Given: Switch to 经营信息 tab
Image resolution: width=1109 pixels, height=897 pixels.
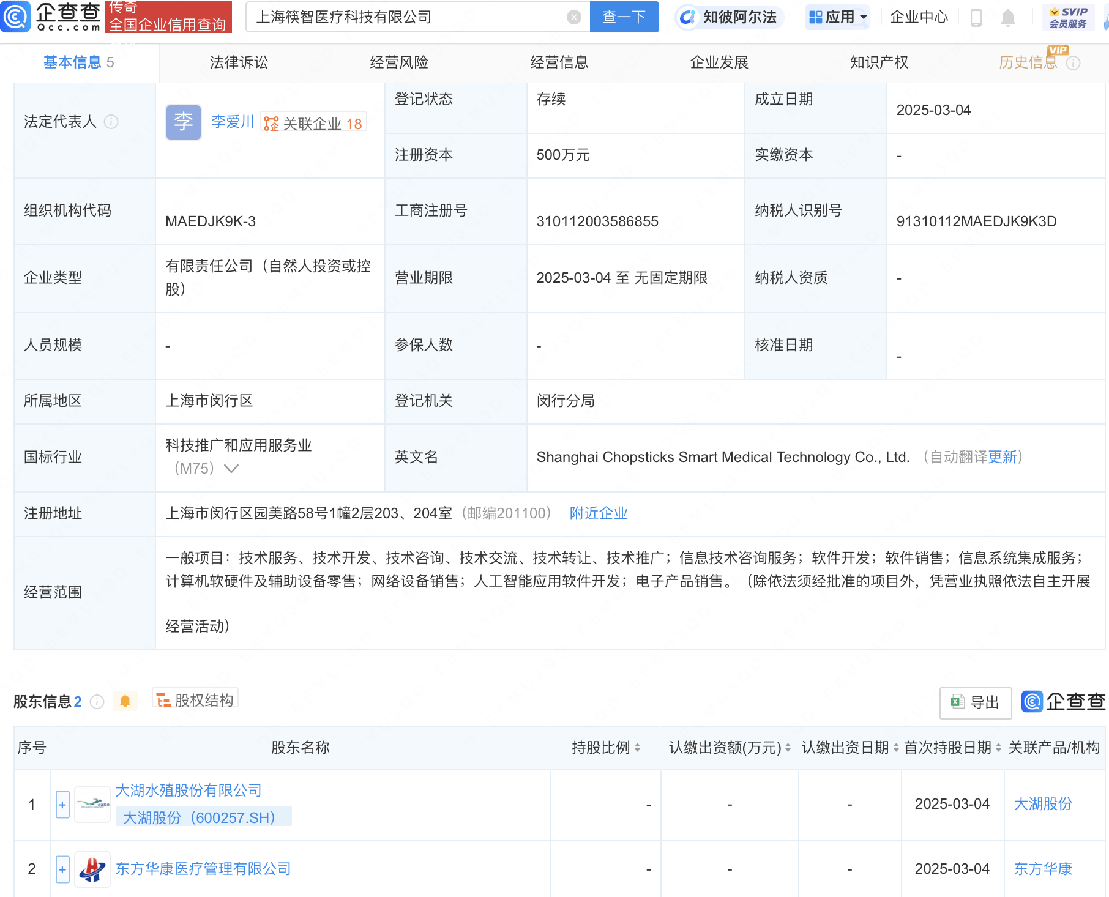Looking at the screenshot, I should (x=559, y=62).
